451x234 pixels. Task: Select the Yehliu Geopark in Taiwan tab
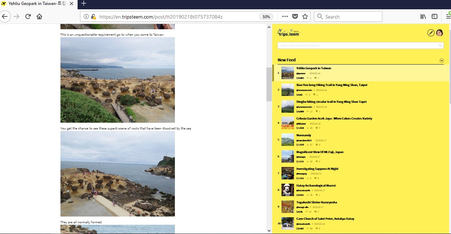(x=38, y=4)
